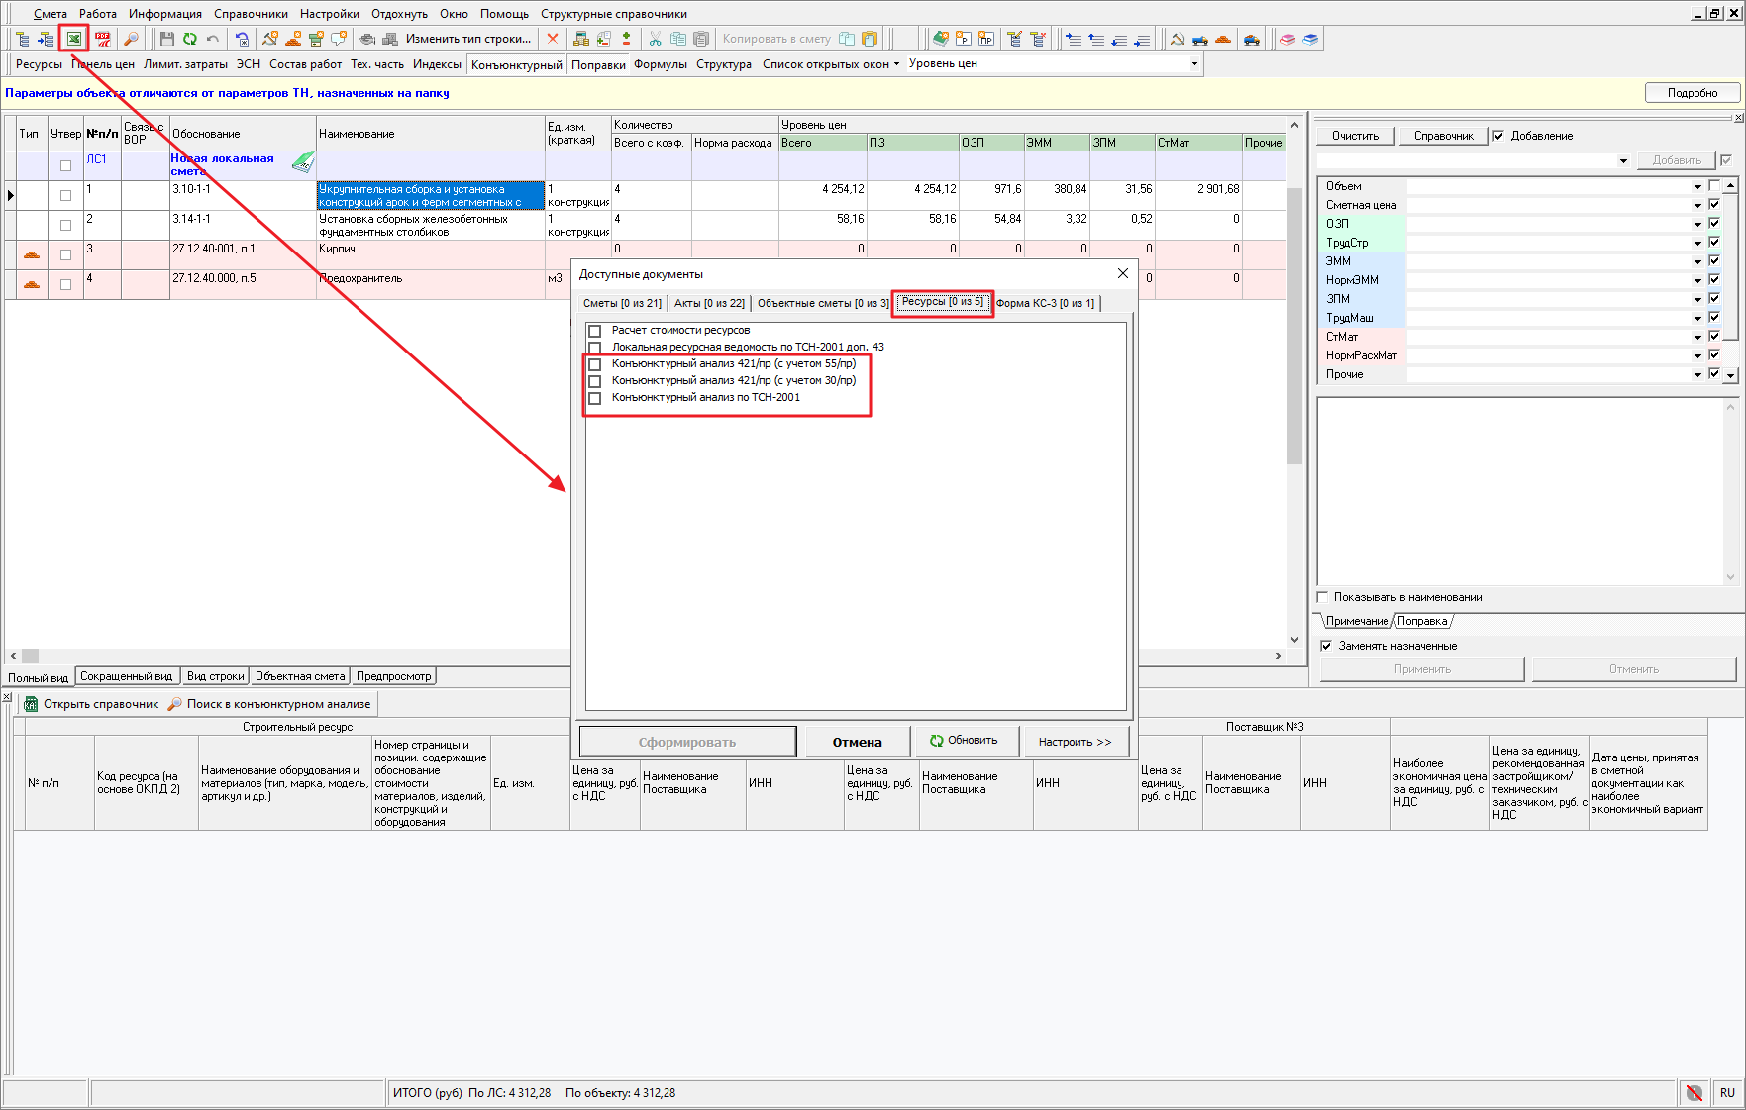Click the Excel export icon in toolbar
Screen dimensions: 1746x1110
click(x=74, y=39)
